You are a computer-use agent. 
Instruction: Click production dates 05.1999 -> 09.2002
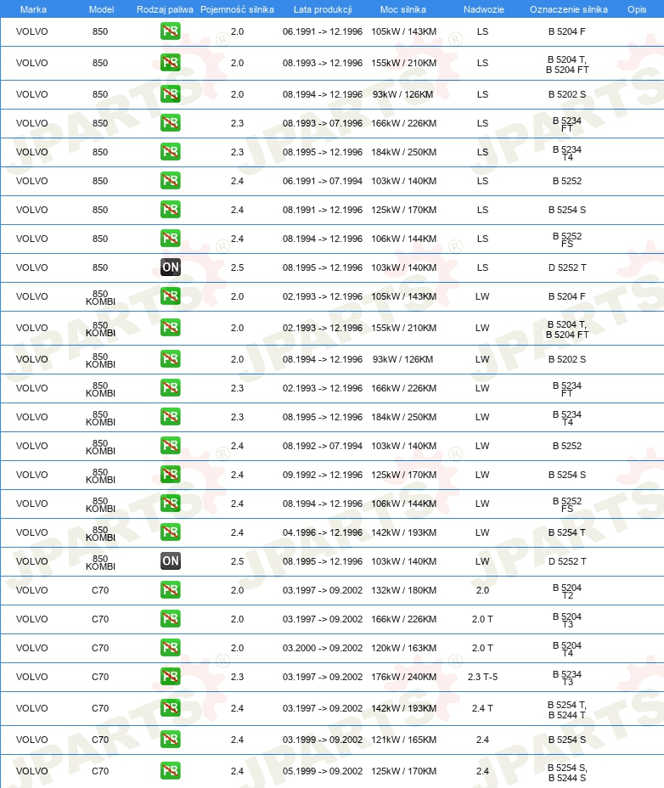point(322,771)
